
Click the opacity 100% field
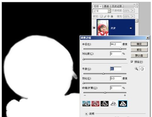(x=127, y=11)
